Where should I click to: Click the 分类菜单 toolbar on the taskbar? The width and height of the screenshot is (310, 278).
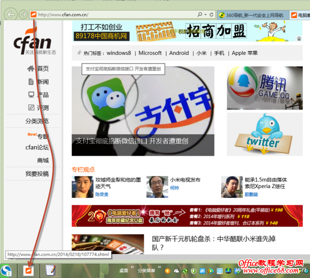point(147,271)
